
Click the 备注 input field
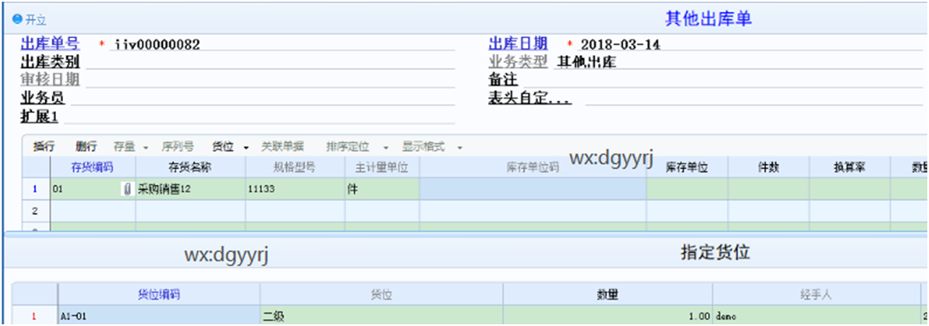[x=723, y=80]
